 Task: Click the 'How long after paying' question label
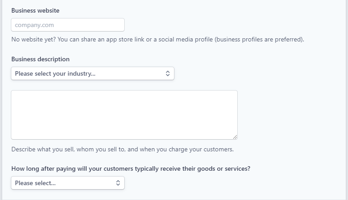[x=131, y=169]
